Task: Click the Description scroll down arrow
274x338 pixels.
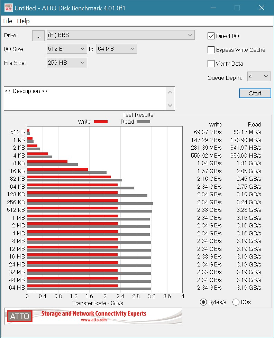Action: click(170, 105)
